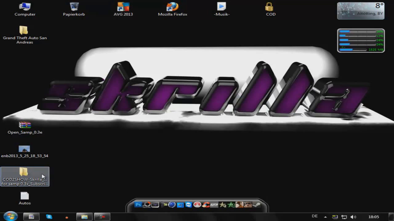
Task: Select the COD2SHOW-Skrilla folder
Action: pos(25,176)
